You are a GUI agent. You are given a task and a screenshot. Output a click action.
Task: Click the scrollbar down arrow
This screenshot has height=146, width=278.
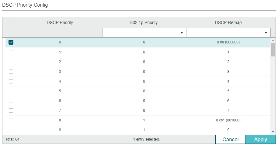[273, 132]
